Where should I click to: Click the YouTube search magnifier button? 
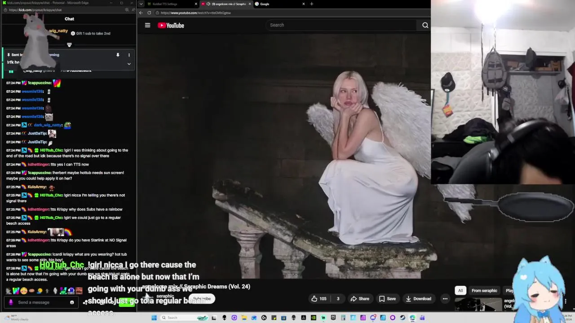[x=425, y=25]
